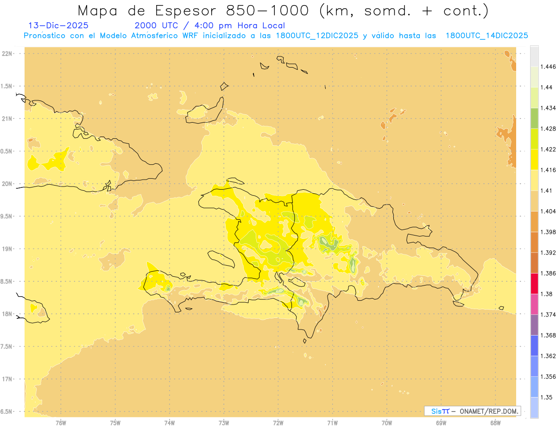Click the longitude label '73W'
This screenshot has width=556, height=429.
click(224, 423)
